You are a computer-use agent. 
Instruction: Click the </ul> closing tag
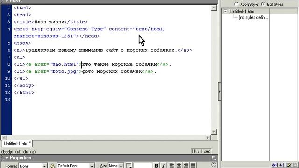tap(21, 78)
